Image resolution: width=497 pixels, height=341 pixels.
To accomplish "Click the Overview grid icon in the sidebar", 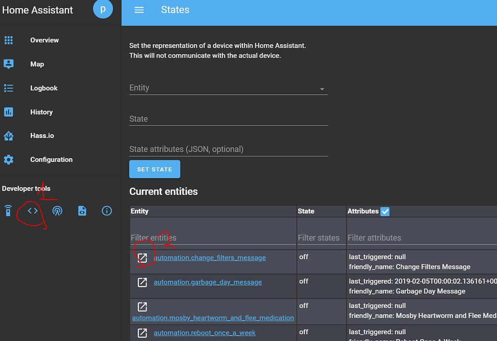I will pyautogui.click(x=9, y=40).
